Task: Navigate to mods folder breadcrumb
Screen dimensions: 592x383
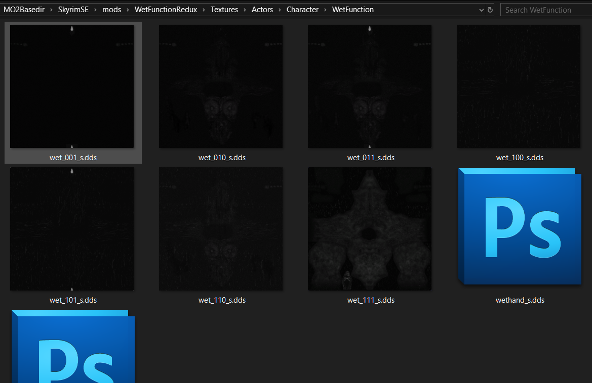Action: 112,10
